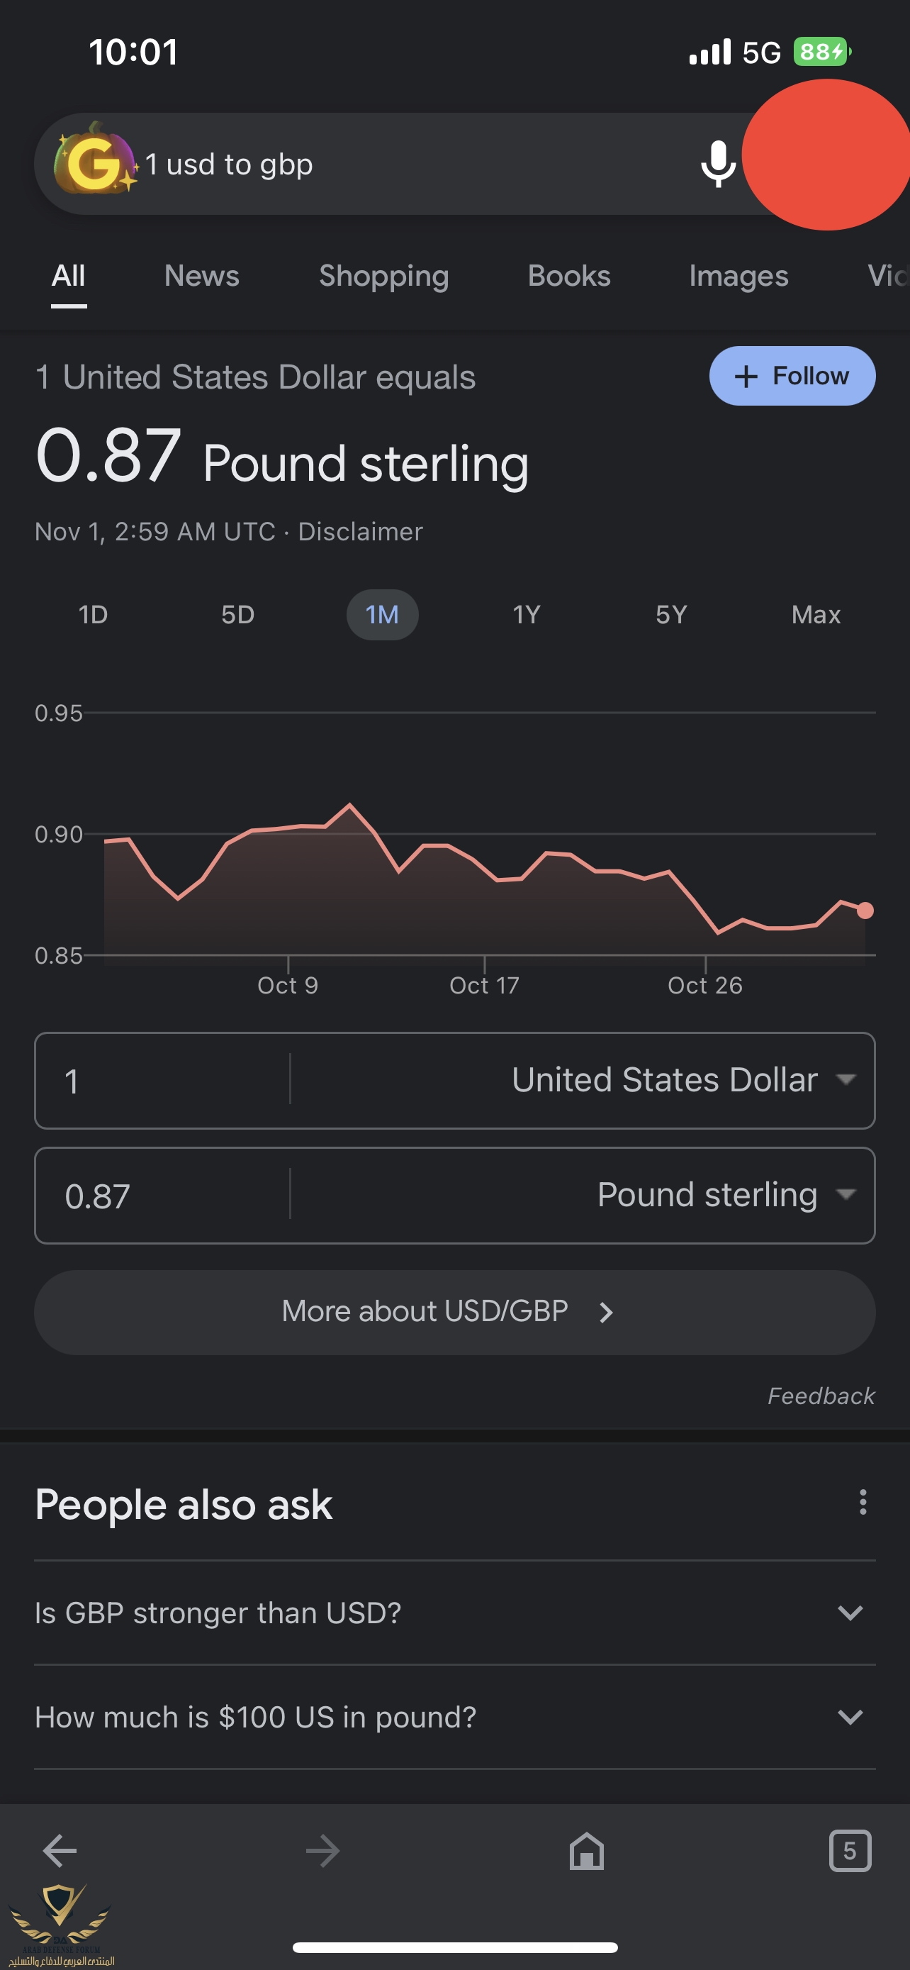
Task: Open the tab switcher showing 5 tabs
Action: [850, 1851]
